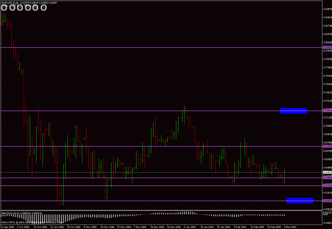The image size is (332, 229).
Task: Click the '25 Jan 2009' date label
Action: click(x=224, y=227)
